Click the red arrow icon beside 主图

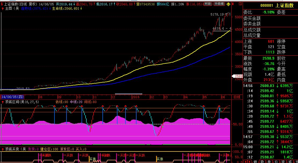click(2, 8)
